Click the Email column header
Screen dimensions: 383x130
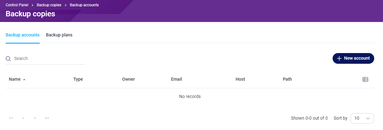[176, 79]
